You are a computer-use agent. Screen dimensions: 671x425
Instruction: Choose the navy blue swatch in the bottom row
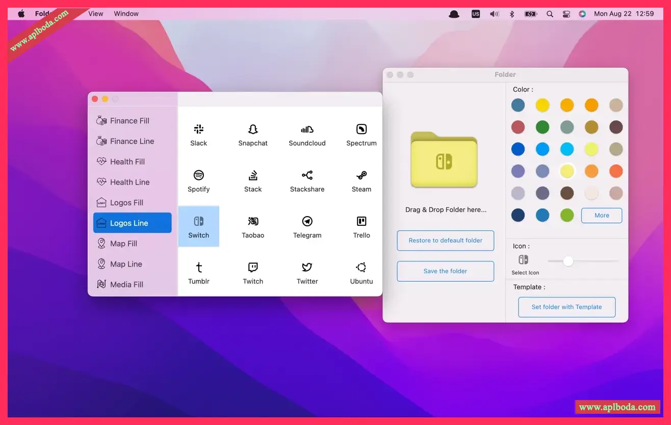click(x=518, y=215)
